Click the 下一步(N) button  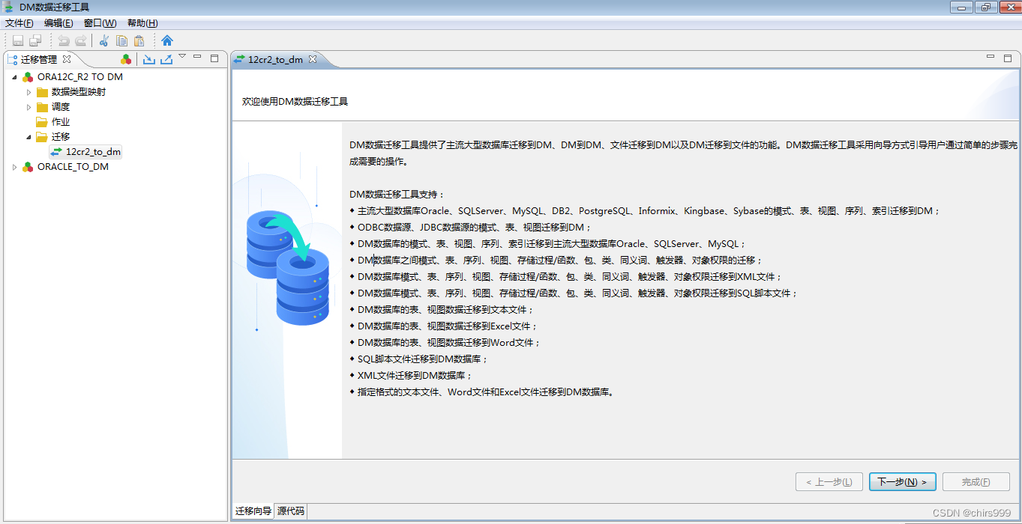point(902,481)
